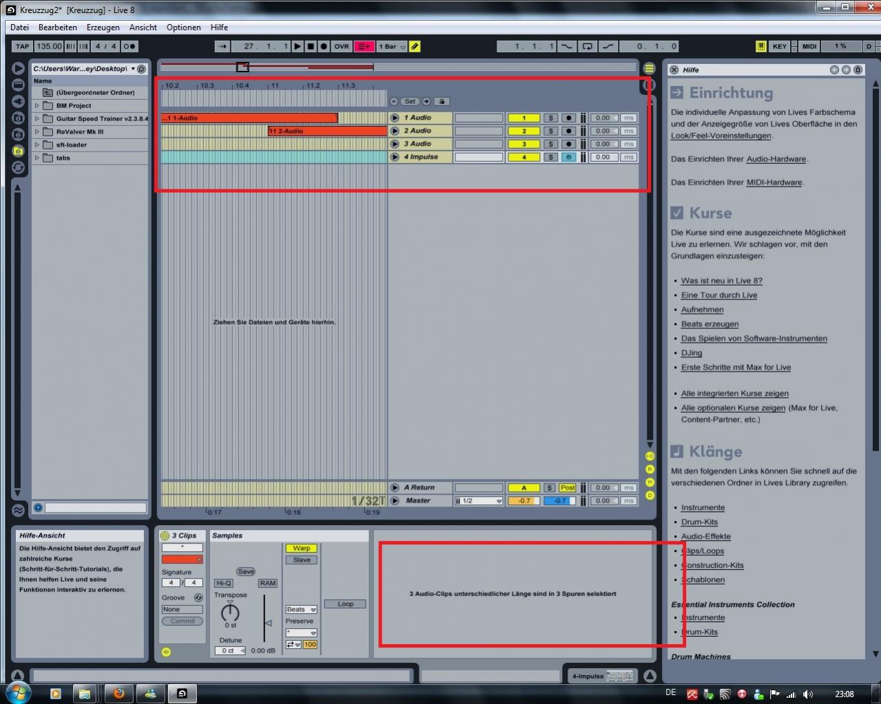This screenshot has height=704, width=881.
Task: Unfold the 1 Audio track
Action: point(395,118)
